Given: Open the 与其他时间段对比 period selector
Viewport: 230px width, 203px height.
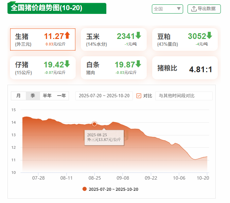Looking at the screenshot, I should [183, 96].
